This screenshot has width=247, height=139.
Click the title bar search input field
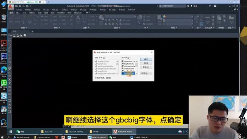[x=172, y=6]
